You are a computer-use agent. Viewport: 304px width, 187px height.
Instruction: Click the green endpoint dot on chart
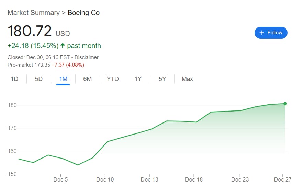pos(285,104)
